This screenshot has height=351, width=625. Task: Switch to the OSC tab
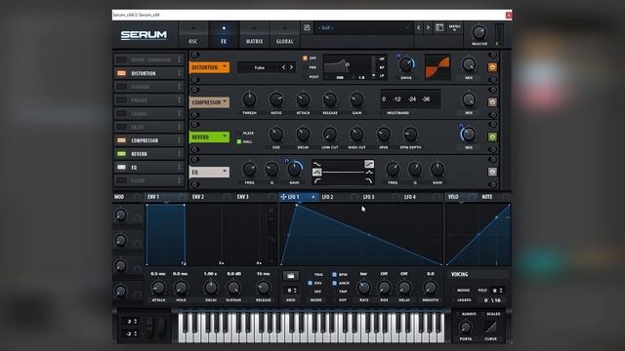(x=193, y=35)
